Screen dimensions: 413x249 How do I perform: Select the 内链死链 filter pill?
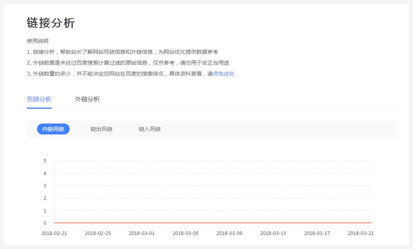click(53, 129)
